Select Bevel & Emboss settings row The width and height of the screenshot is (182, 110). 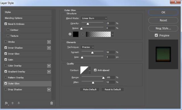[27, 24]
